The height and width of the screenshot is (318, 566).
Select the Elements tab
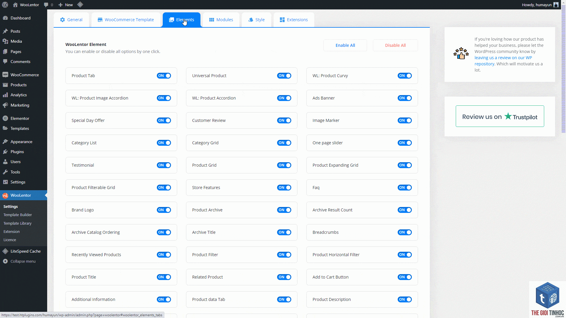tap(182, 20)
